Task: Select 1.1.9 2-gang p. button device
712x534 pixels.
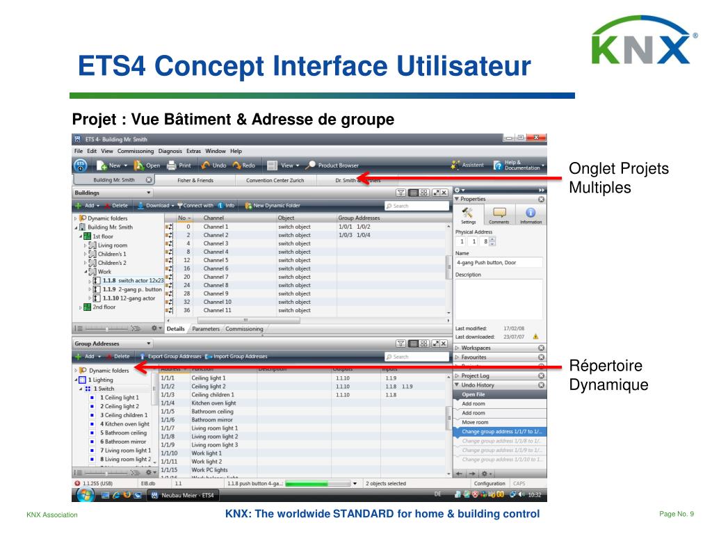Action: coord(127,289)
